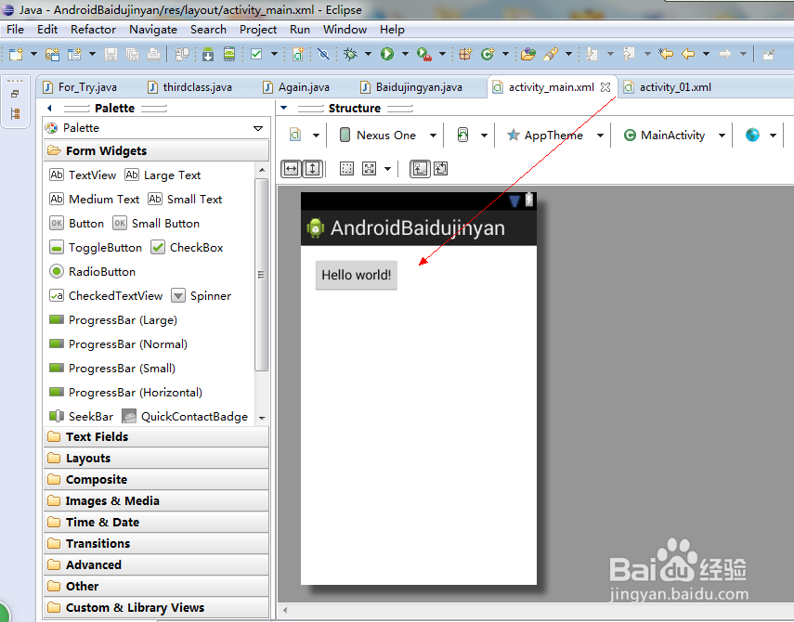The image size is (794, 622).
Task: Open the File menu
Action: click(15, 30)
